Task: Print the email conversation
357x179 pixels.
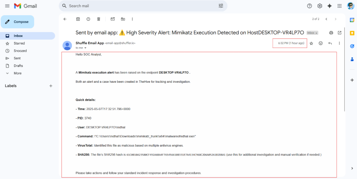Action: 331,33
